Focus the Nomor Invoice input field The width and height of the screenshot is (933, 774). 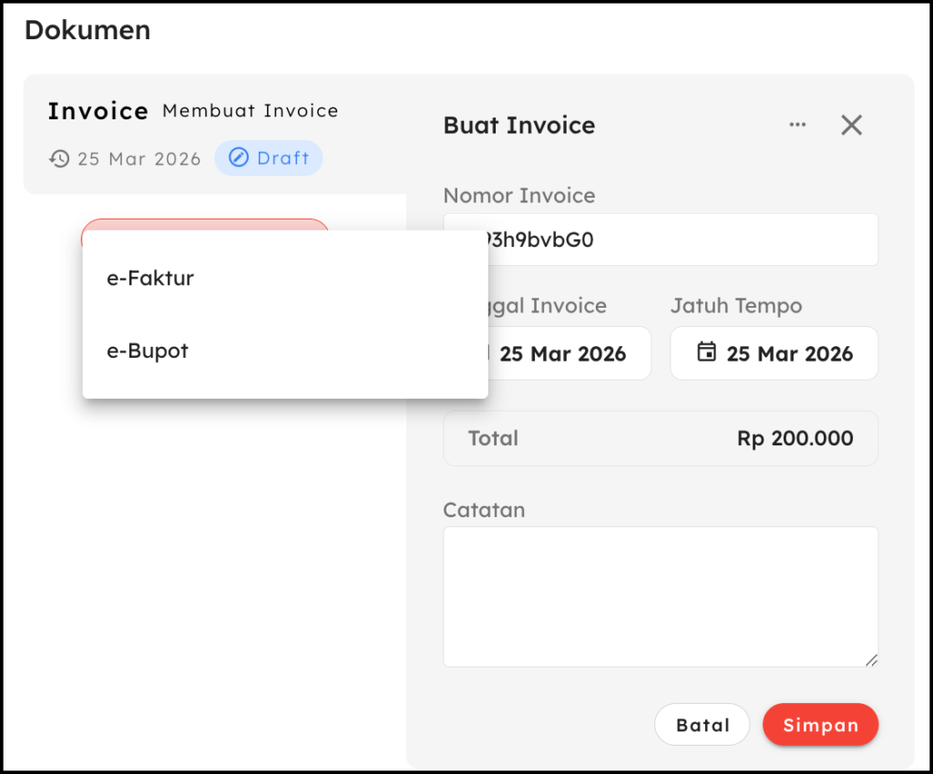[683, 239]
